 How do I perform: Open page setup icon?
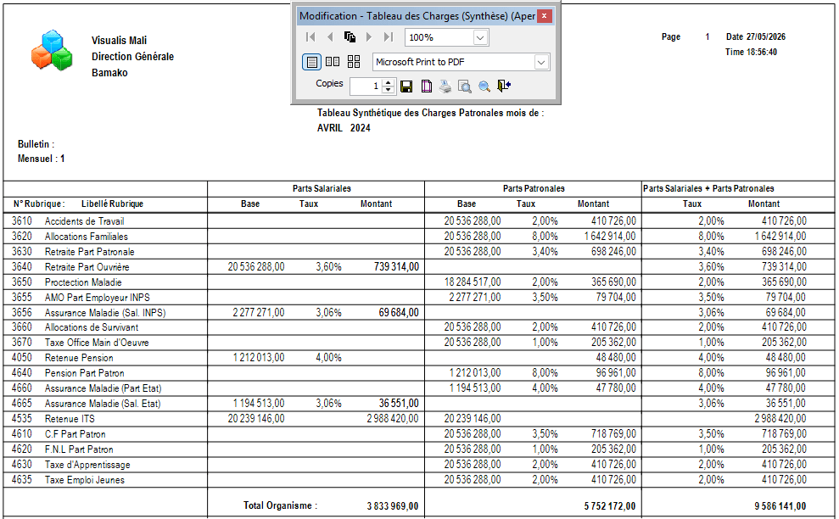tap(427, 86)
